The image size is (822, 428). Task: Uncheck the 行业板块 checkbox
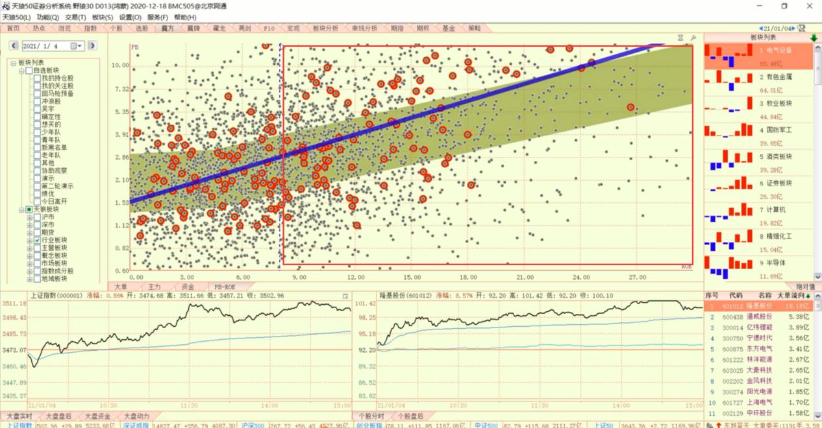click(x=37, y=240)
